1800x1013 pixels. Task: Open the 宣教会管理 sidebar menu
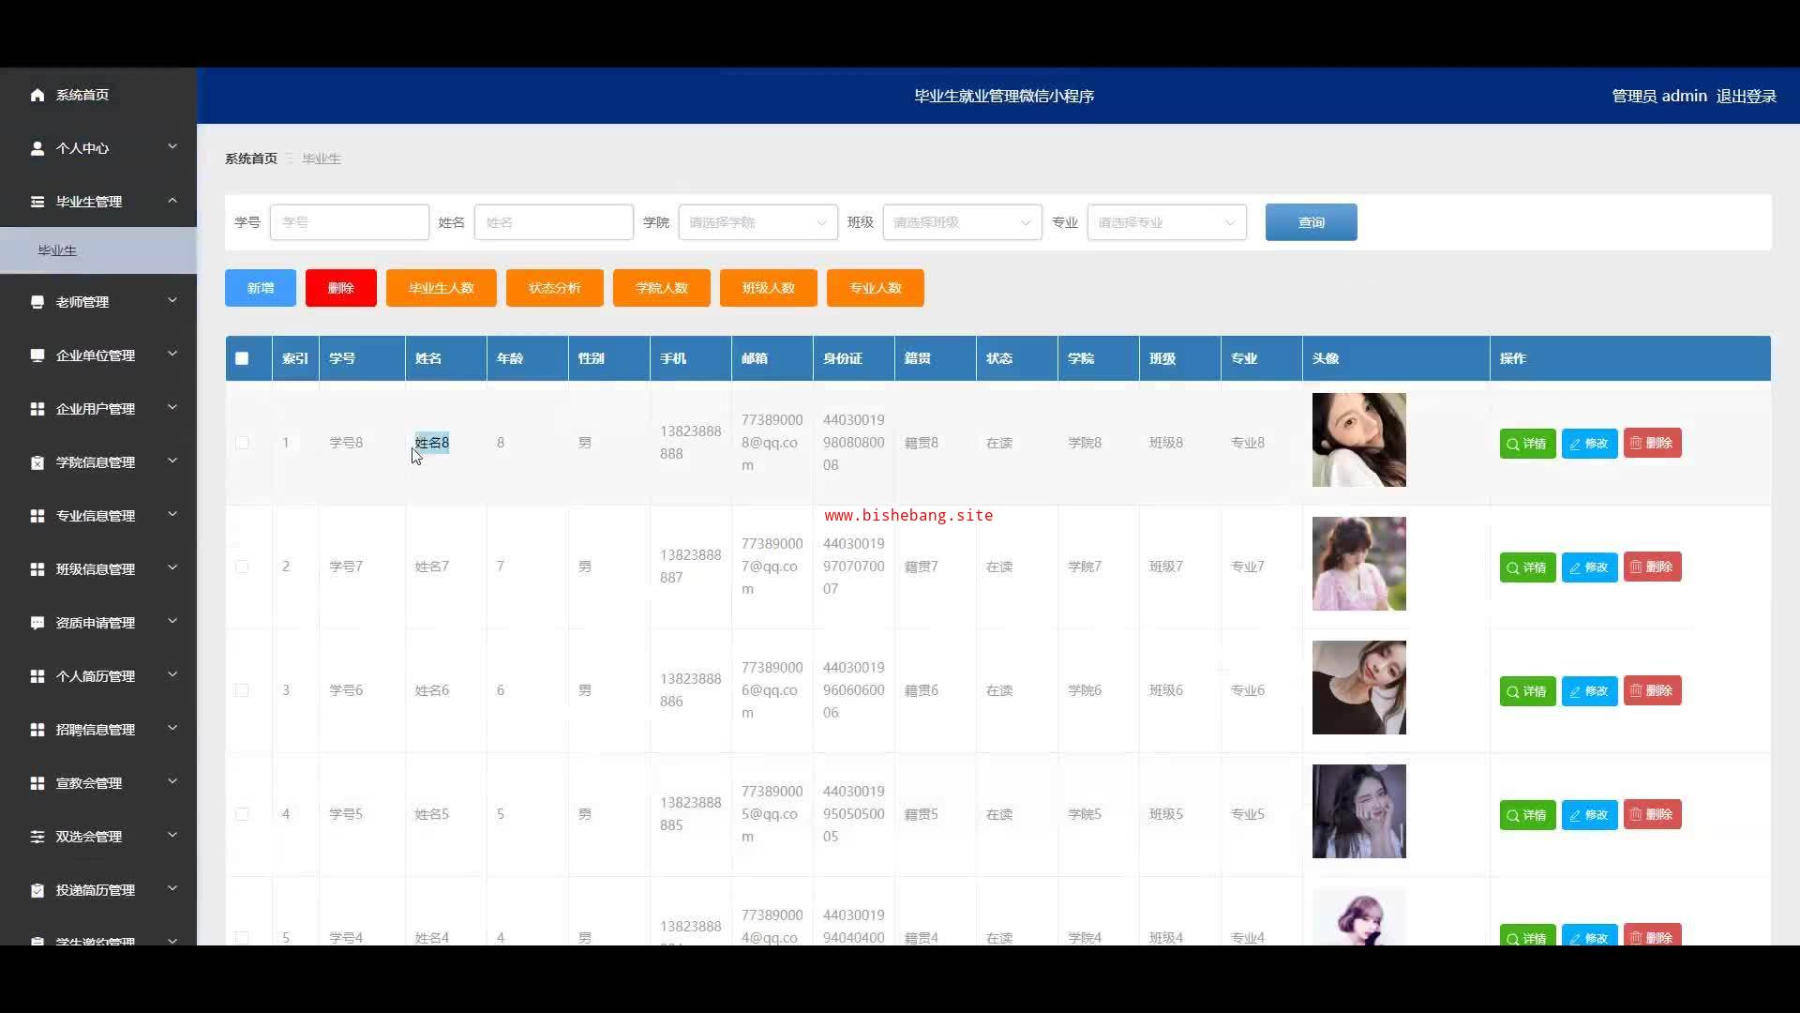(x=89, y=783)
